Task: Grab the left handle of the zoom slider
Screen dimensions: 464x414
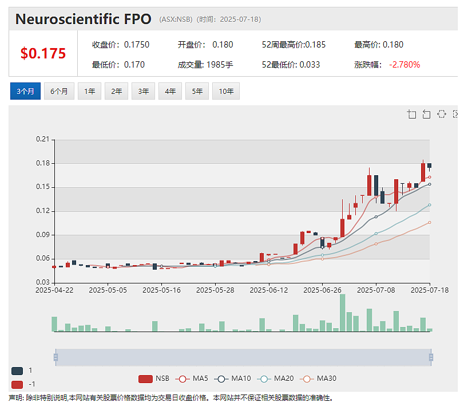Action: (55, 357)
